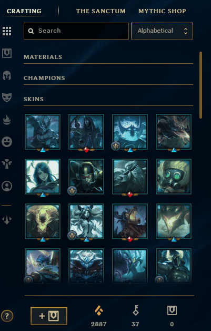Select the winged eternals filter icon

coord(7,164)
